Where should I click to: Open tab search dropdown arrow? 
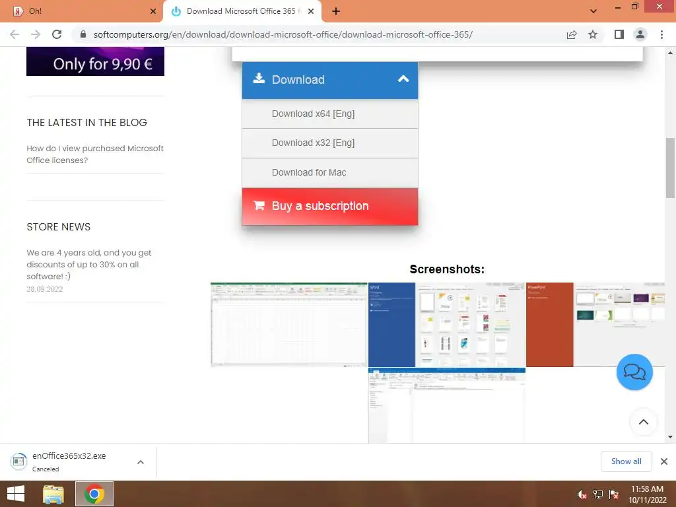pos(593,11)
